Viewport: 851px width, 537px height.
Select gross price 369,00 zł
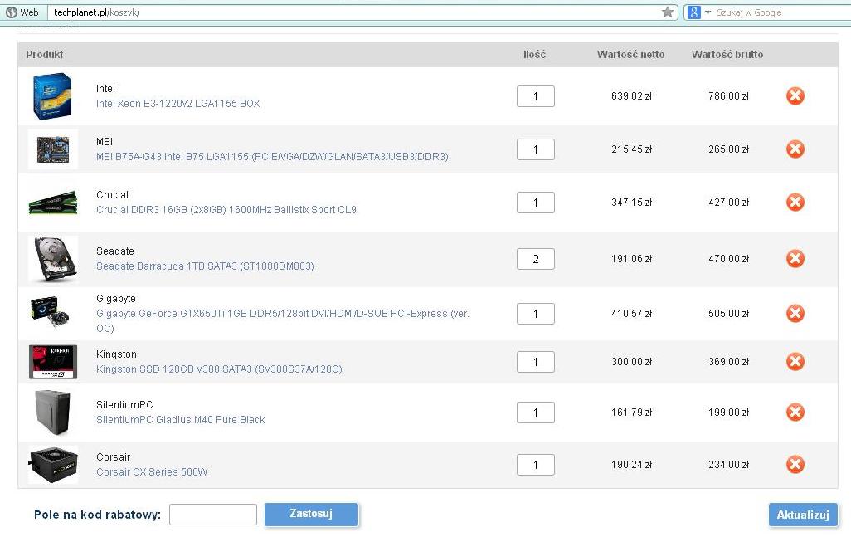click(728, 362)
